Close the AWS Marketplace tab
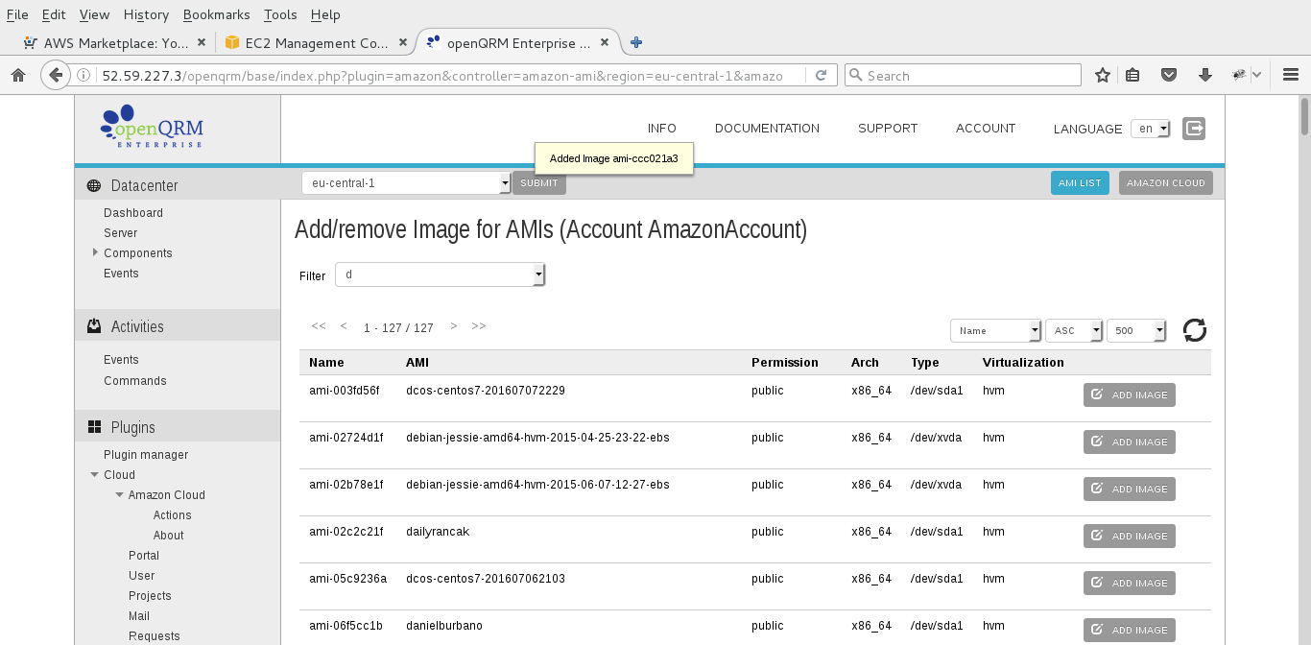The image size is (1311, 645). click(202, 42)
